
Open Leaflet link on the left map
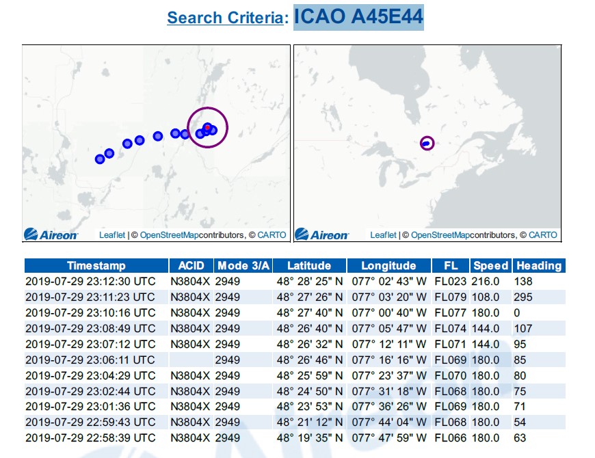(112, 235)
